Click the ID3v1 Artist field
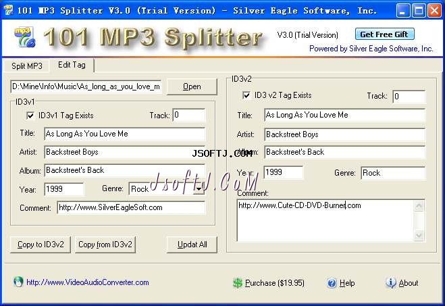 click(x=125, y=152)
